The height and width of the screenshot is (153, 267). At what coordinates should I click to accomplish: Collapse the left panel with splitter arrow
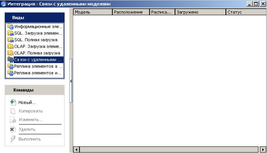coord(71,81)
